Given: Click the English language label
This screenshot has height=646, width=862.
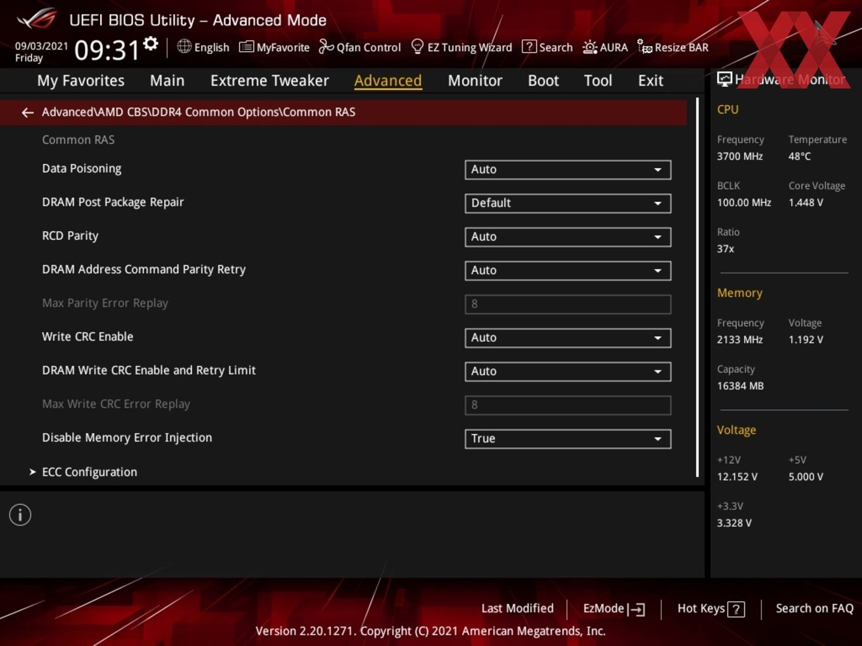Looking at the screenshot, I should coord(212,47).
